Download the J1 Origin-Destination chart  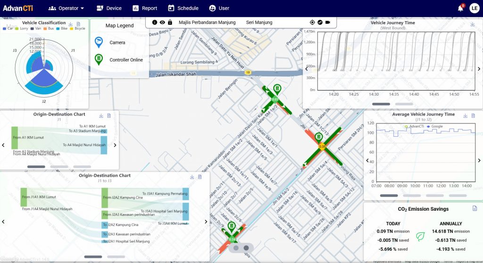tap(101, 115)
